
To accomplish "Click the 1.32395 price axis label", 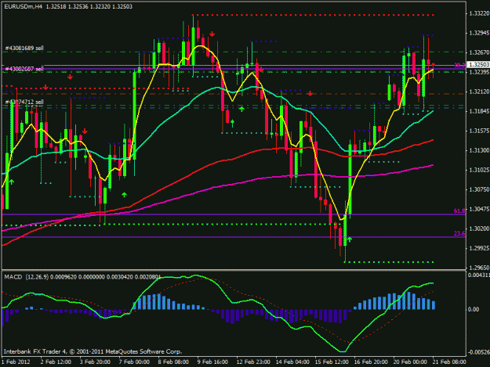I will pos(479,72).
